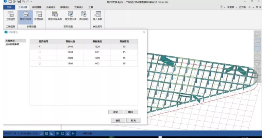Click the orbit view icon atop right toolbar
Screen dimensions: 266x139
coord(257,34)
